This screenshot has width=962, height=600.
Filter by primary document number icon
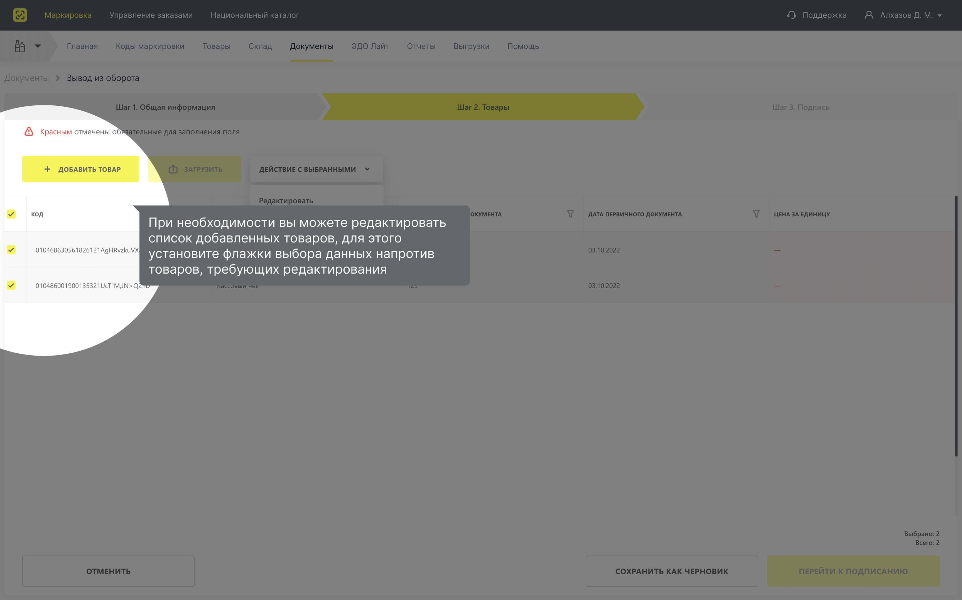click(570, 214)
